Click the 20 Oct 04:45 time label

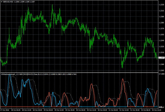[x=81, y=110]
